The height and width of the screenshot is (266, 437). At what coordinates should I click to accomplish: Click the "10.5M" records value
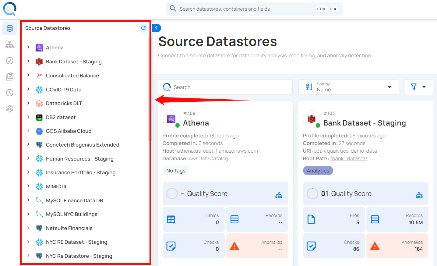[416, 222]
